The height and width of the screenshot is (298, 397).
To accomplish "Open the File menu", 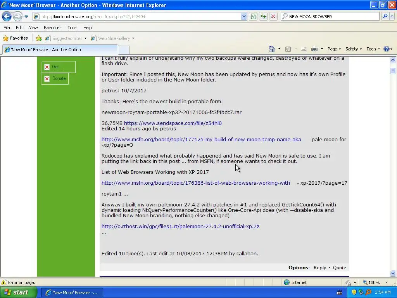I will click(x=7, y=28).
